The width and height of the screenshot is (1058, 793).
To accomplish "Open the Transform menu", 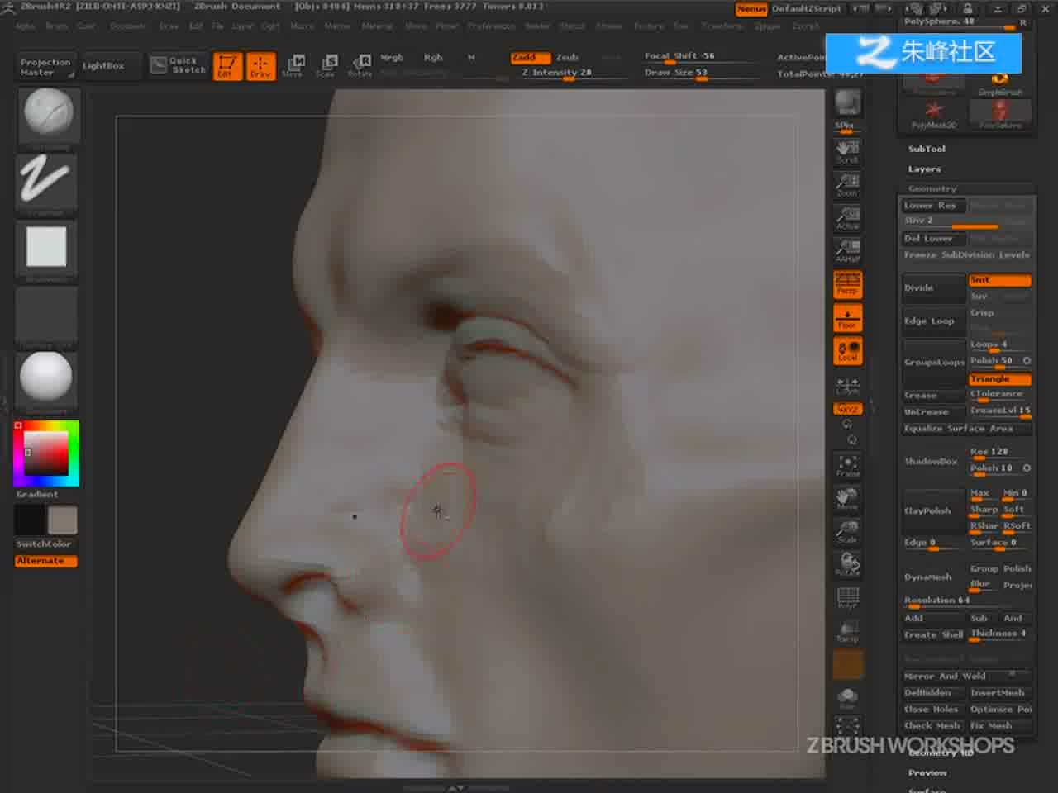I will click(x=722, y=26).
